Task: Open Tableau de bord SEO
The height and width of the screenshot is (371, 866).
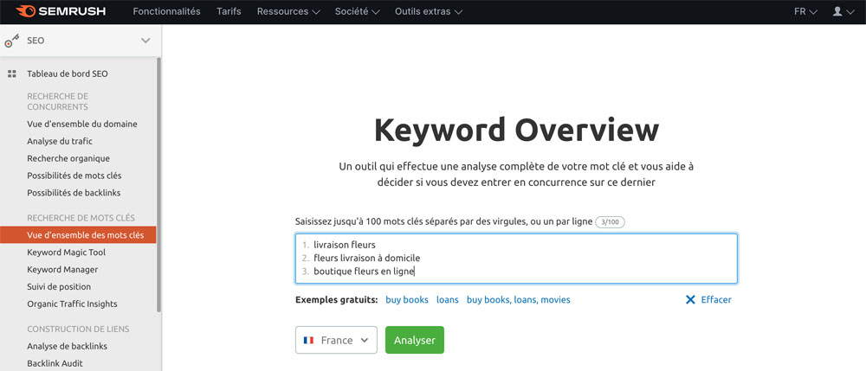Action: click(x=68, y=74)
